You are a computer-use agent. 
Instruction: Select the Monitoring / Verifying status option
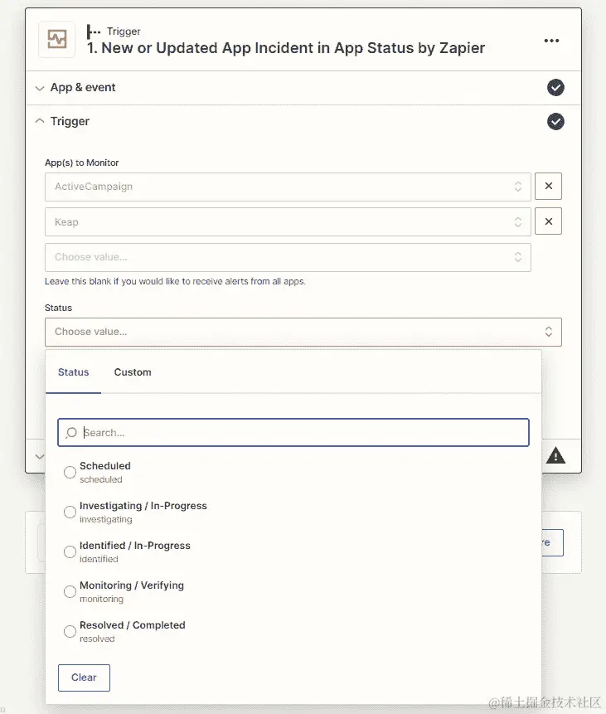70,590
